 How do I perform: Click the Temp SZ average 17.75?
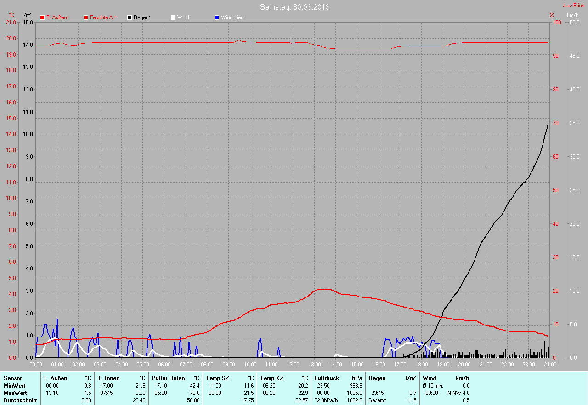pos(247,400)
